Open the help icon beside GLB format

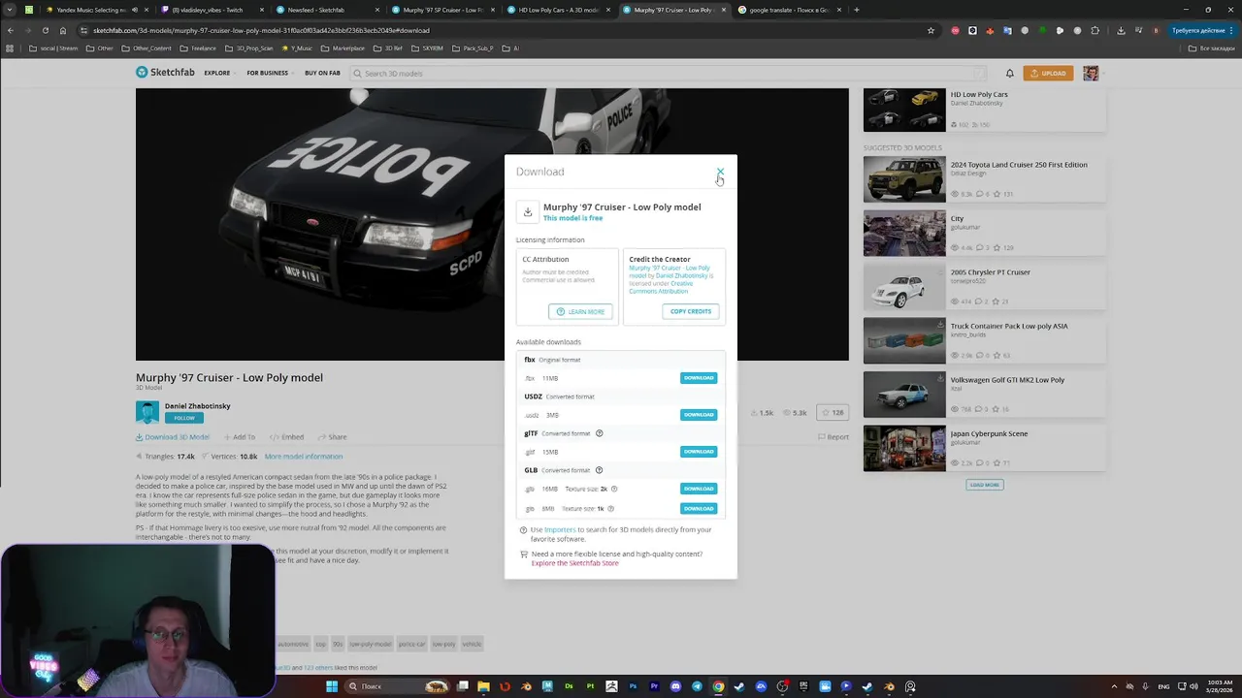click(599, 470)
